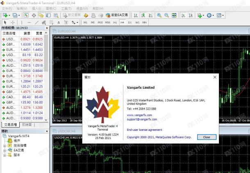Click the EURUSD,H4 chart window title icon
The image size is (250, 173).
point(55,31)
